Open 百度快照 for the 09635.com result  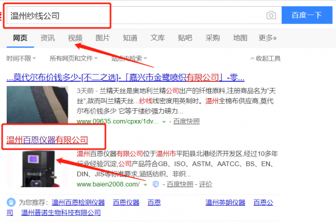coord(186,122)
